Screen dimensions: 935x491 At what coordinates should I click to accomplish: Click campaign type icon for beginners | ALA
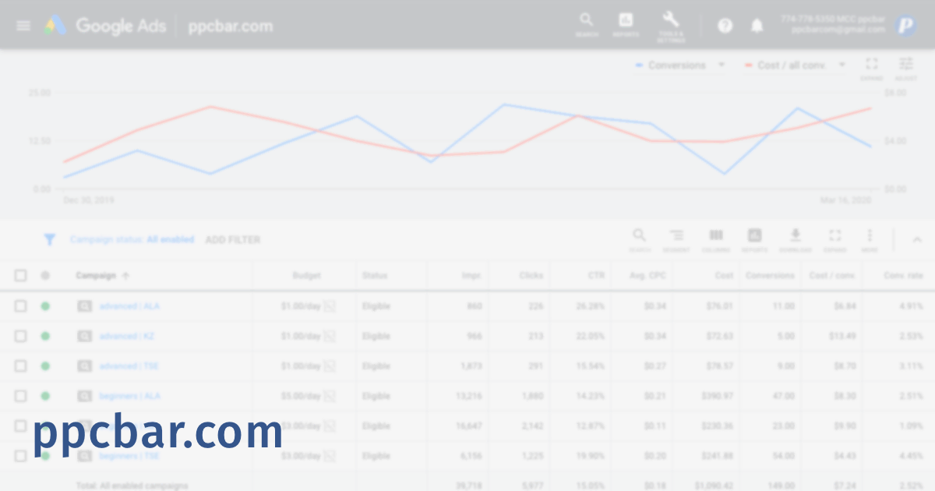pos(84,396)
